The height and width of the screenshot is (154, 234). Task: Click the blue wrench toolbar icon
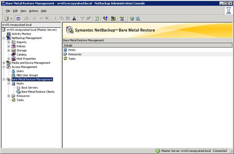pyautogui.click(x=105, y=19)
